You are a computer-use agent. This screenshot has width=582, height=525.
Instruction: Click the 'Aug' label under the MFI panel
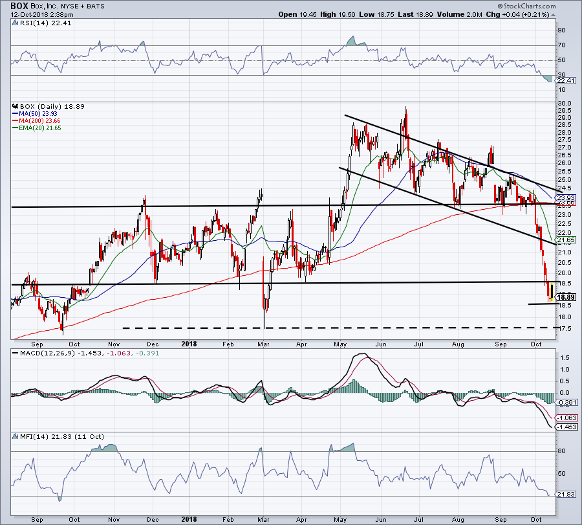[x=458, y=519]
